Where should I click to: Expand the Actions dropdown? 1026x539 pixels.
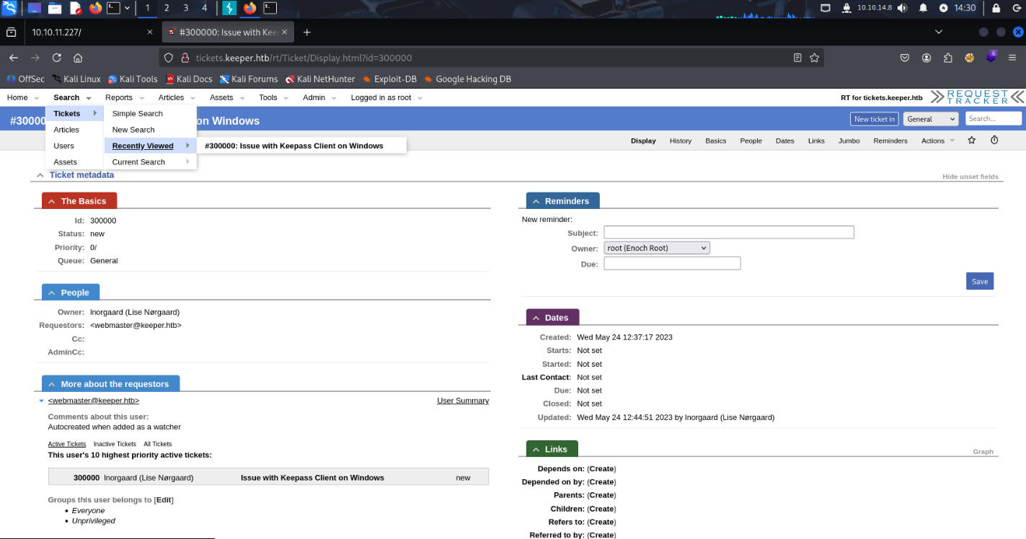click(938, 141)
